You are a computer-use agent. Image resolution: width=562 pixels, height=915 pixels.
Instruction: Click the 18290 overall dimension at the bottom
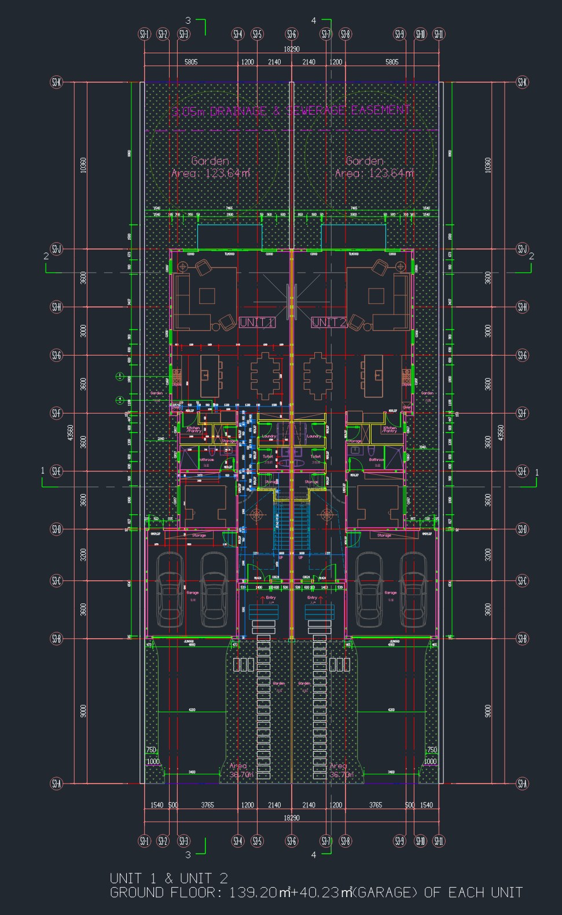[x=291, y=818]
